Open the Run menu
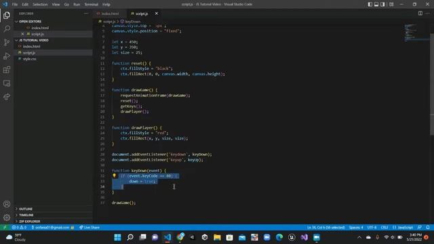This screenshot has width=434, height=244. [x=77, y=5]
